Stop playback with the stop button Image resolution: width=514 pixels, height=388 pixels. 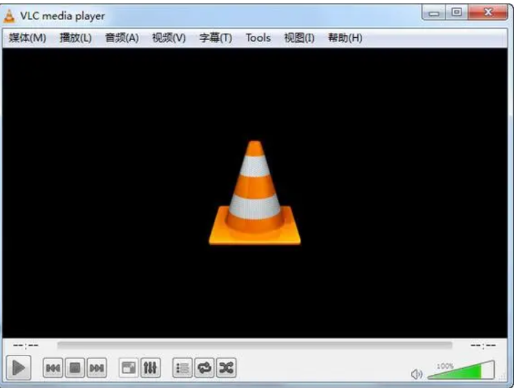[x=75, y=368]
